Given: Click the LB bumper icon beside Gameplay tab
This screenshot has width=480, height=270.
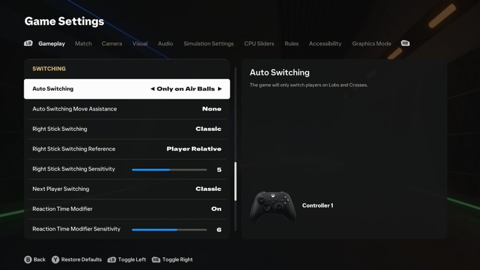Looking at the screenshot, I should (29, 43).
